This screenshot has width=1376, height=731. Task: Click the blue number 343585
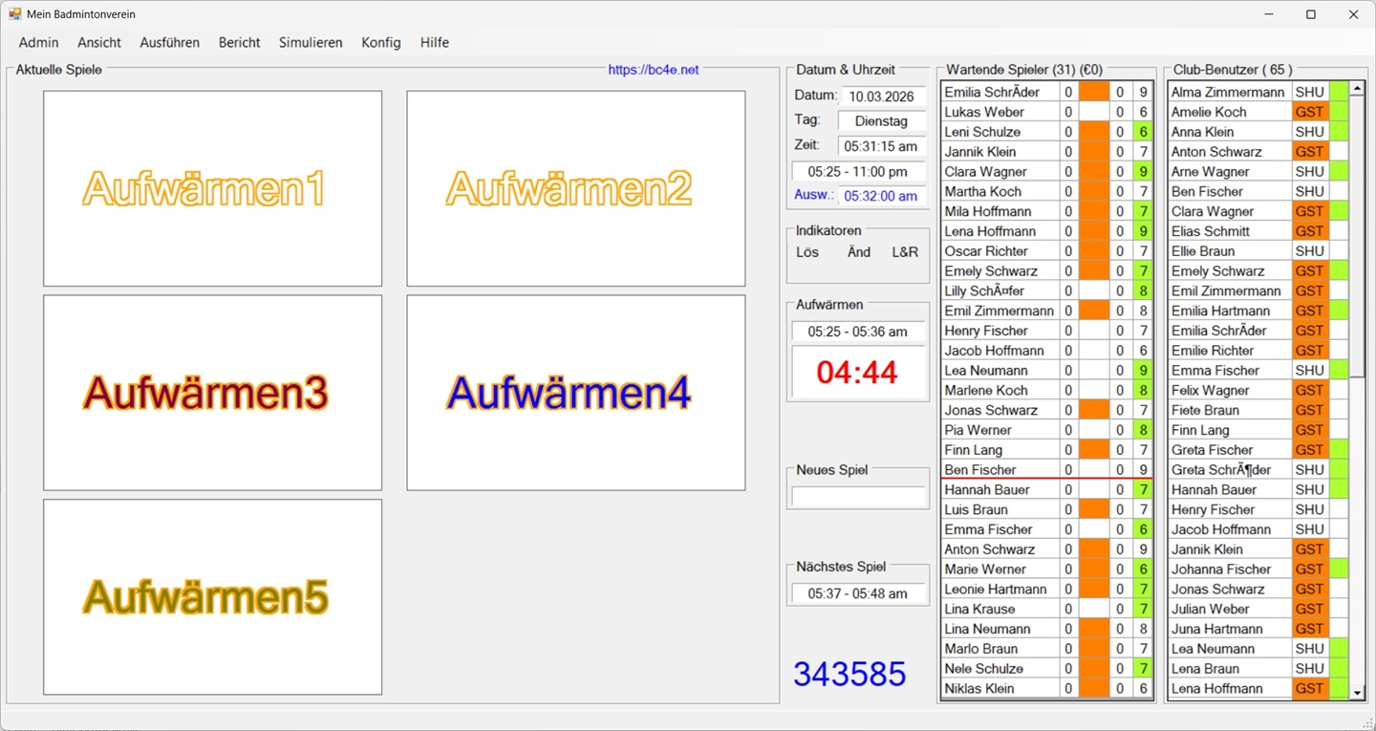click(849, 674)
